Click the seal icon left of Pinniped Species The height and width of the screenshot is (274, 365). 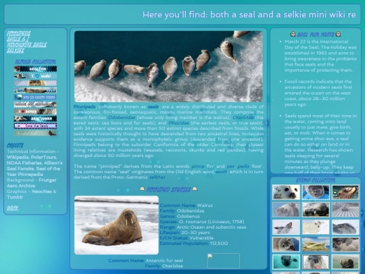click(142, 189)
